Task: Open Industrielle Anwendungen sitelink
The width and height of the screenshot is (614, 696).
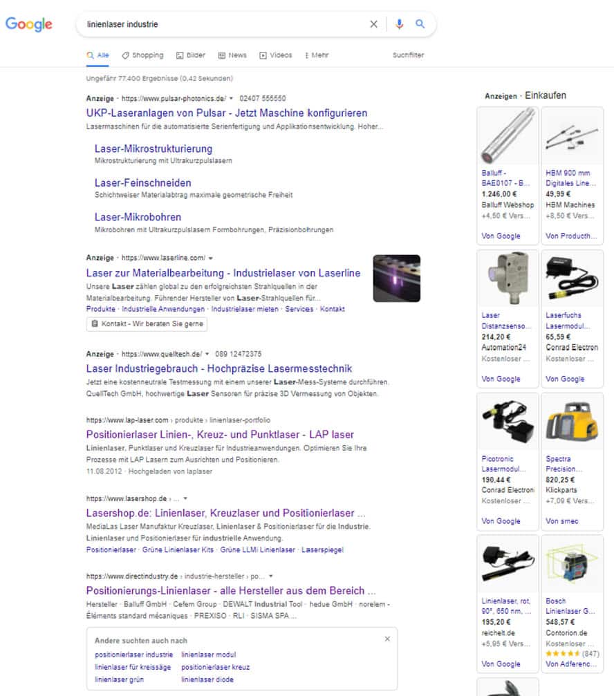Action: (x=163, y=309)
